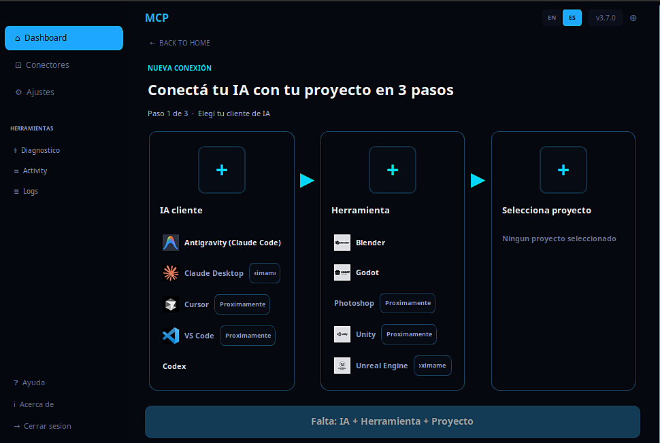The width and height of the screenshot is (660, 443).
Task: Click 'Ningun proyecto seleccionado' text
Action: coord(559,238)
